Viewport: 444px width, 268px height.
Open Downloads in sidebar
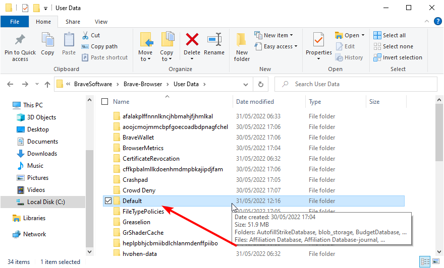pos(37,154)
